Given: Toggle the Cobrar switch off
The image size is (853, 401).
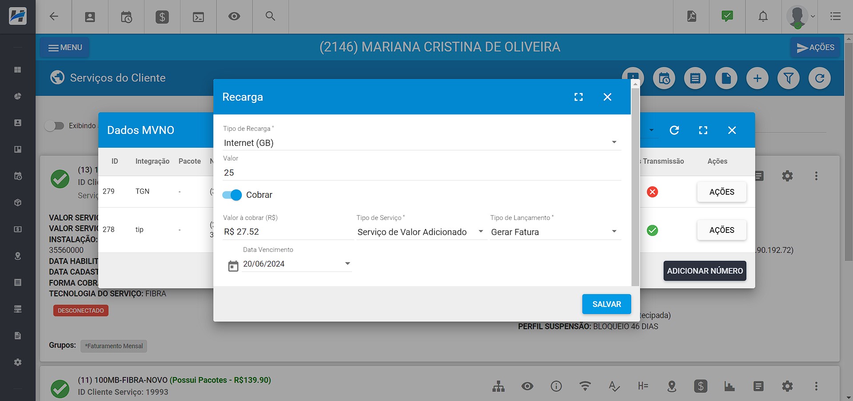Looking at the screenshot, I should coord(232,195).
